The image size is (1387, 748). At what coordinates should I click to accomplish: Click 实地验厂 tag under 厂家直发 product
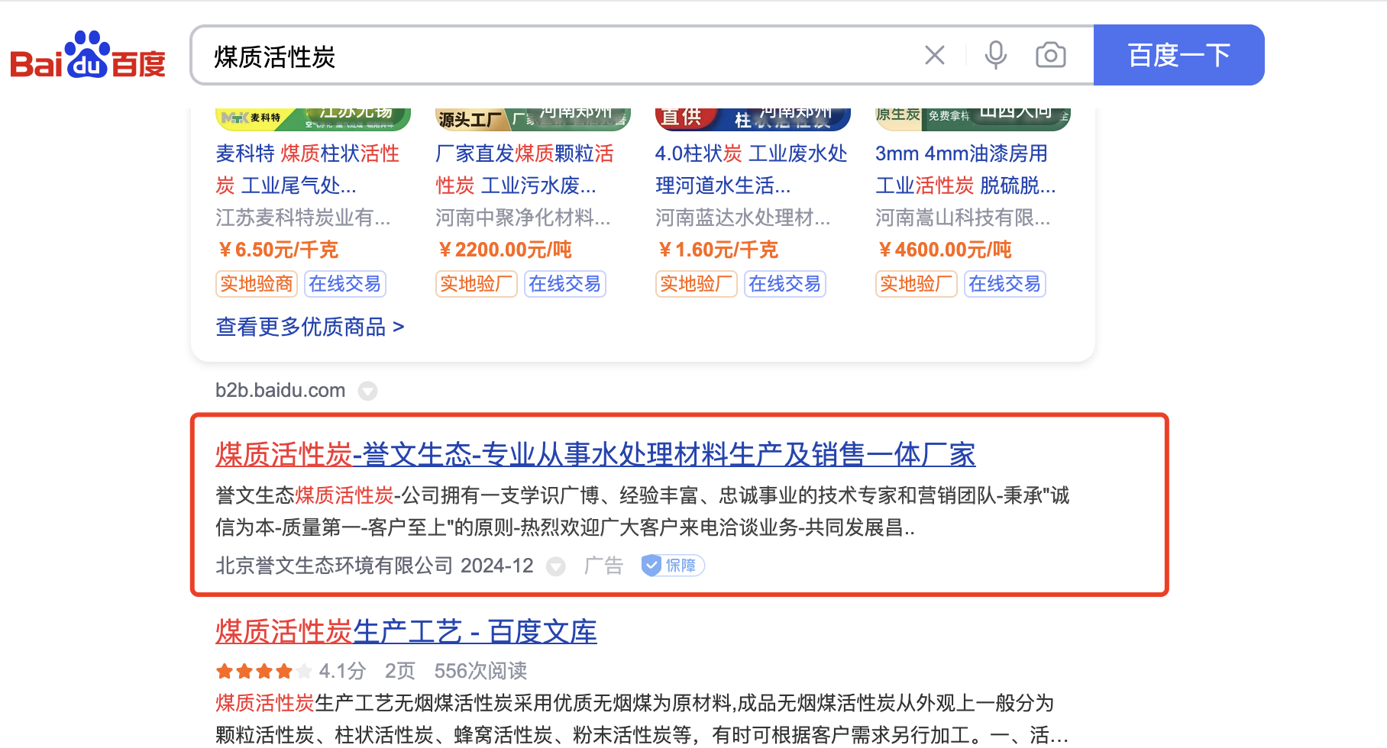[477, 284]
